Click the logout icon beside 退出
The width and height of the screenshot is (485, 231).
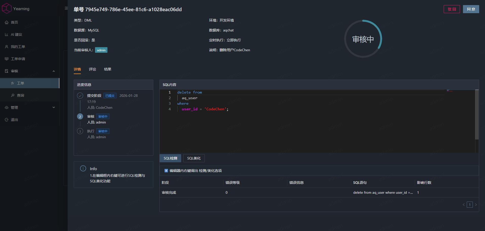pos(7,120)
